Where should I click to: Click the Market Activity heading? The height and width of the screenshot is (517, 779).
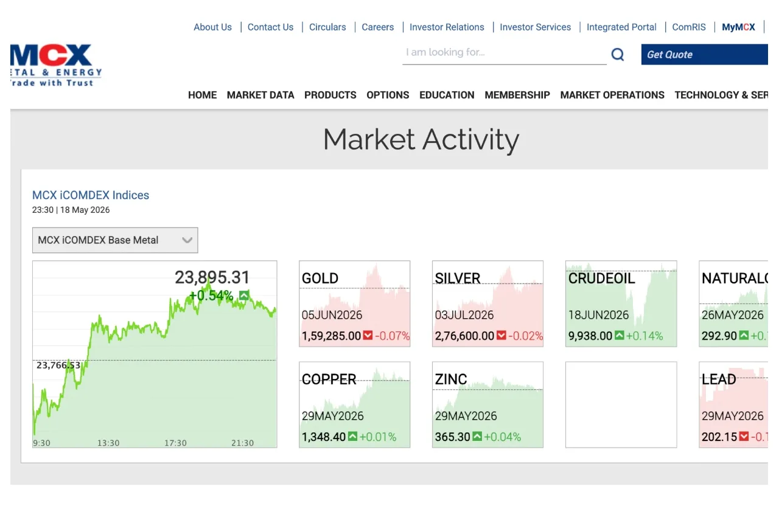421,140
